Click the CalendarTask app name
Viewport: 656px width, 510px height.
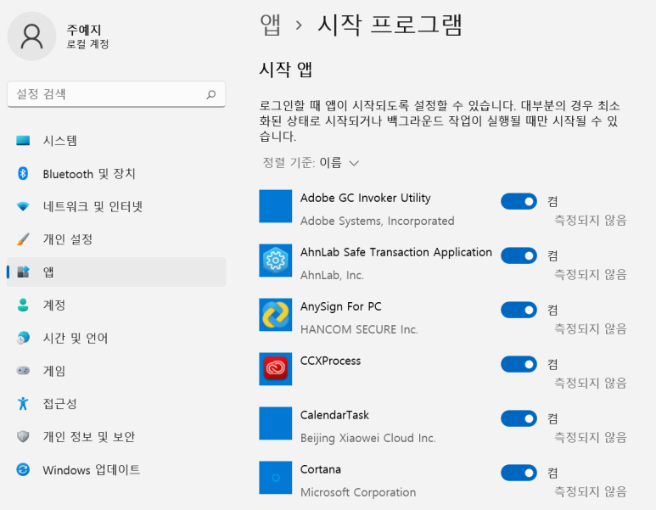click(x=334, y=415)
